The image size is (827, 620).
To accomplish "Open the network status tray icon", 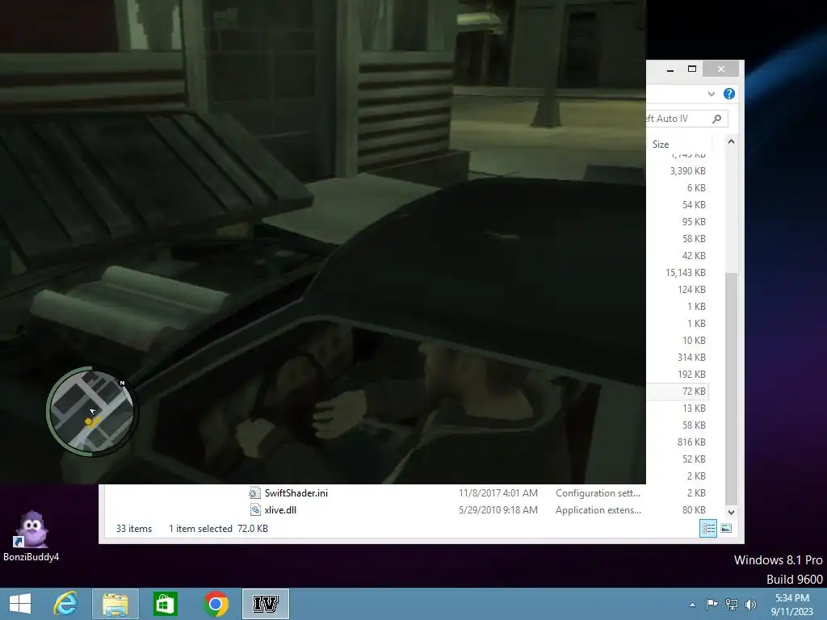I will [731, 604].
